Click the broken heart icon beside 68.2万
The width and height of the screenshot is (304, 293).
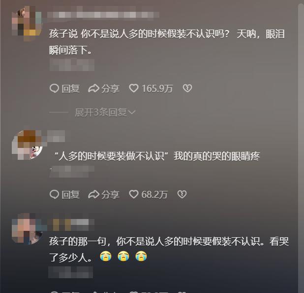pyautogui.click(x=182, y=194)
